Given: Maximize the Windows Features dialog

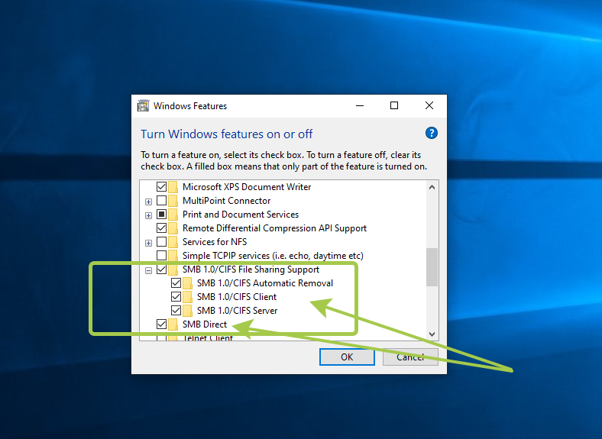Looking at the screenshot, I should coord(394,105).
